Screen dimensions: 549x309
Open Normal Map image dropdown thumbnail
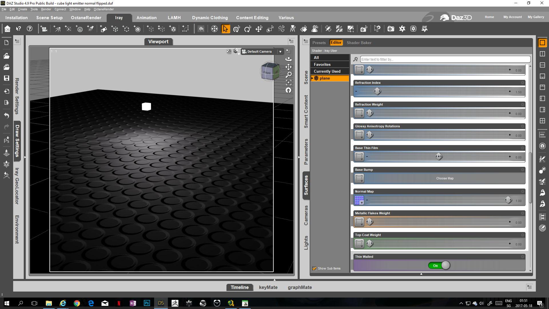pos(359,200)
